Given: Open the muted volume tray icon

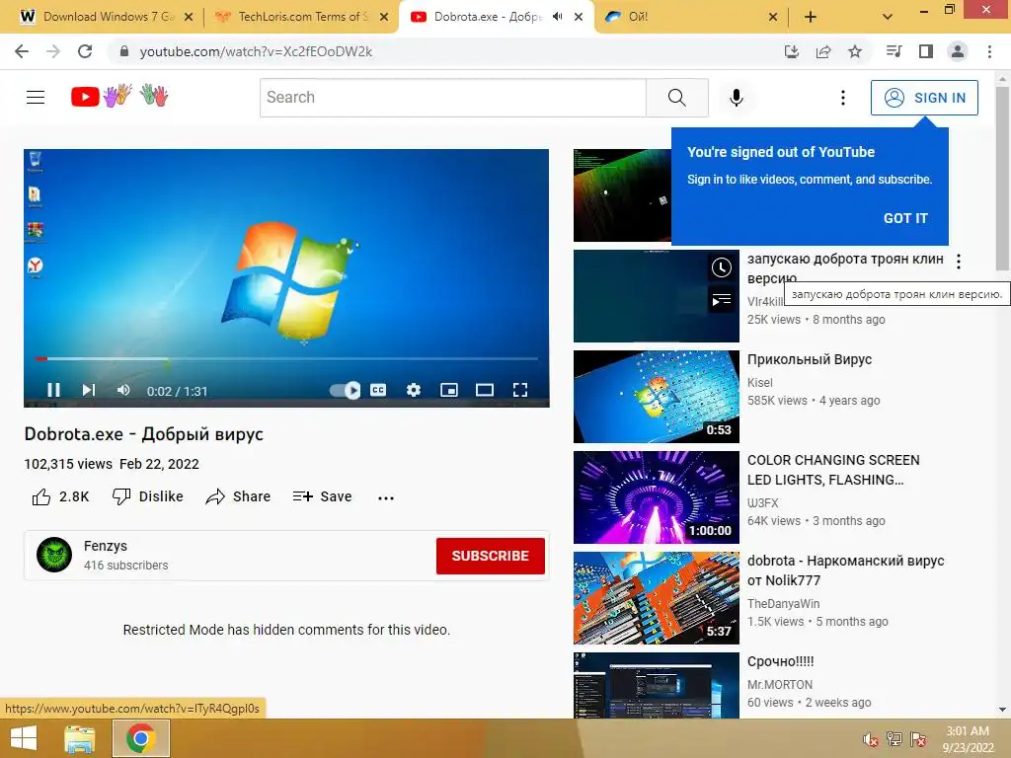Looking at the screenshot, I should tap(871, 739).
